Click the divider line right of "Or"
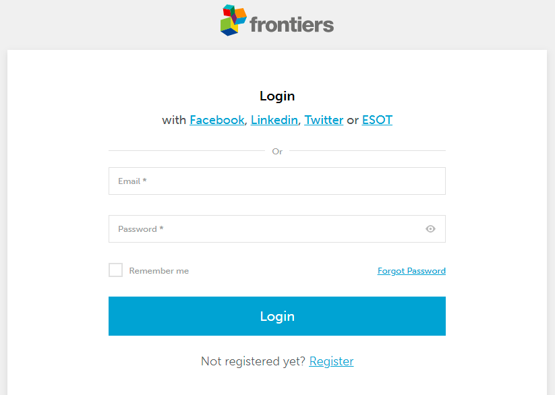 (x=368, y=151)
